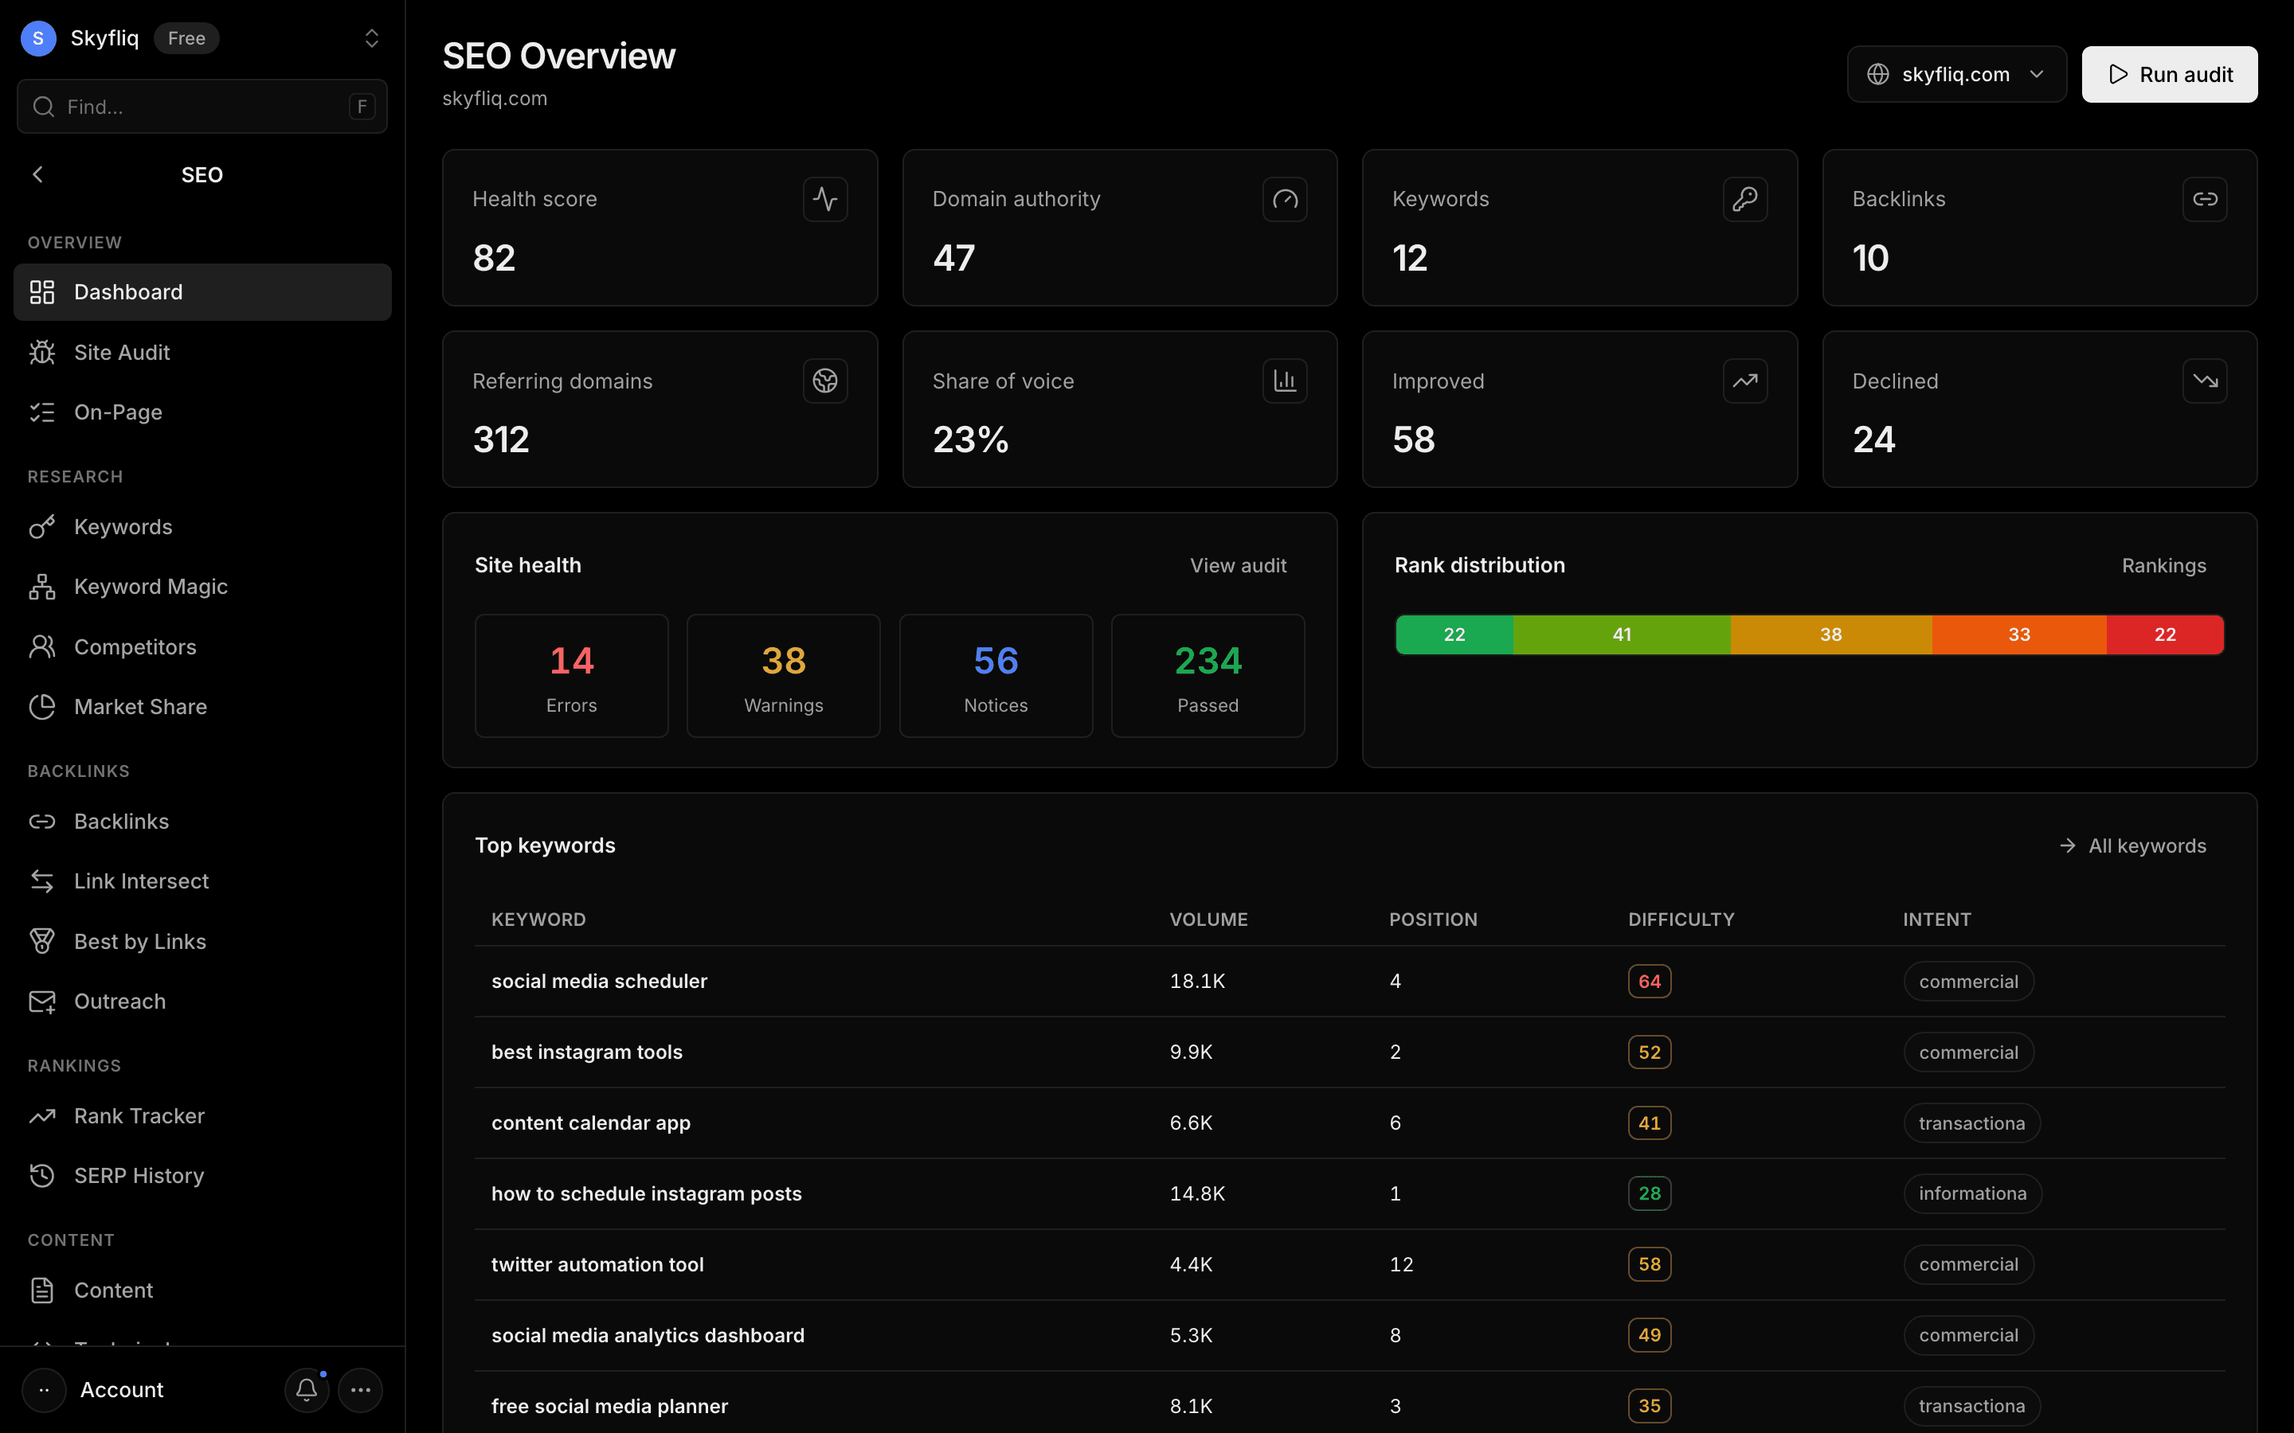Click the Declined trending-down icon
Screen dimensions: 2294x1433
(2205, 381)
